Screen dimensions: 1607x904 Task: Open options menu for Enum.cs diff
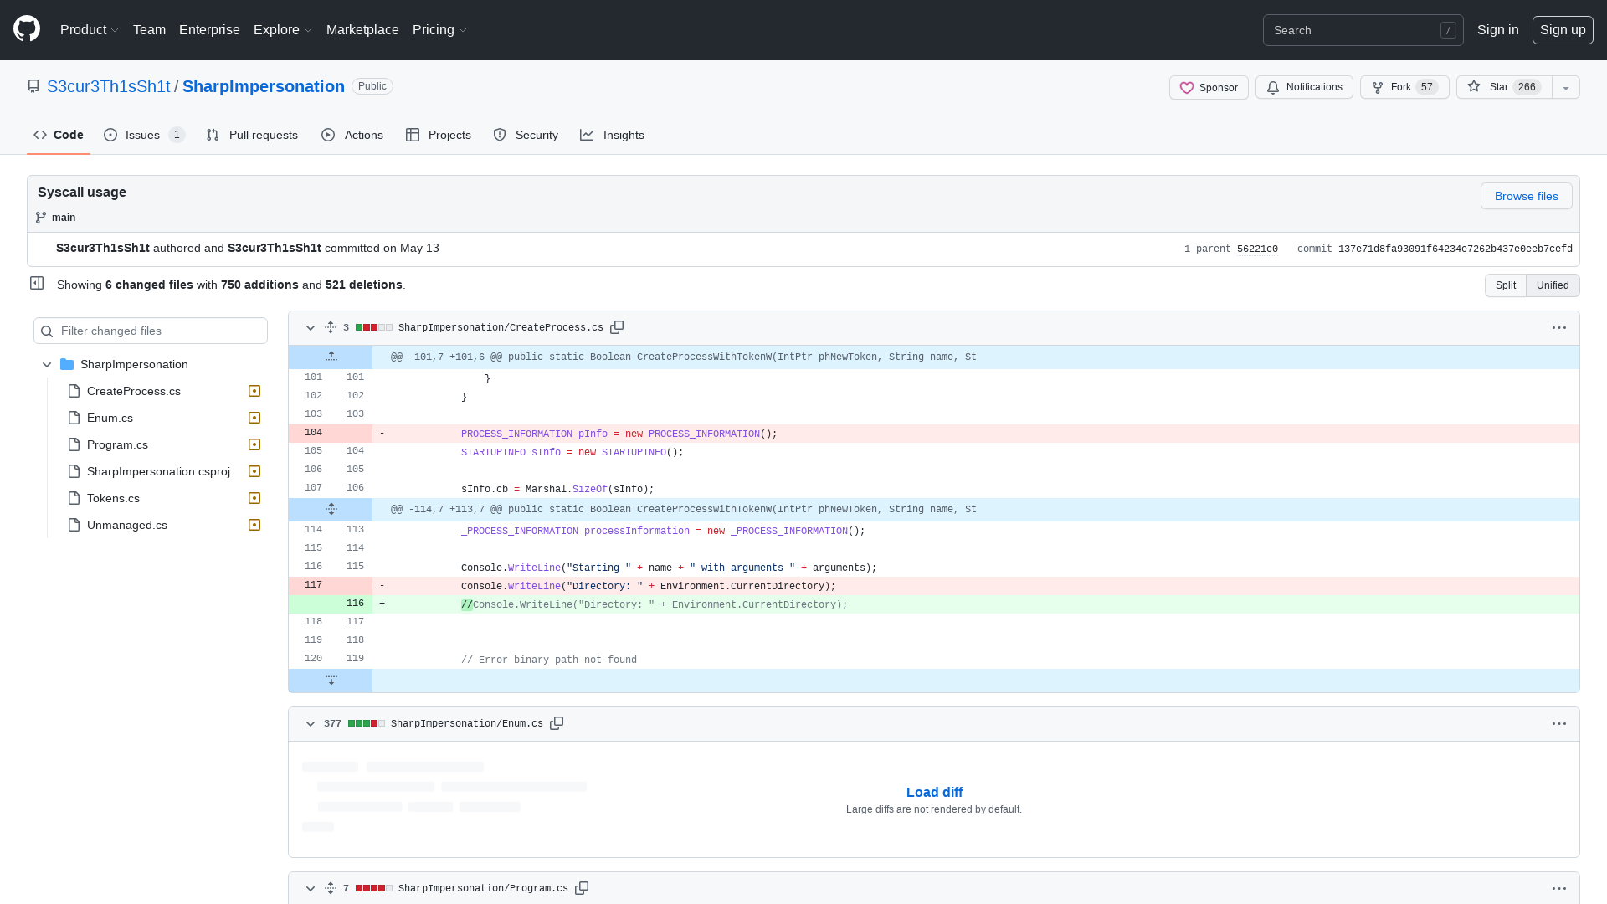click(1558, 724)
